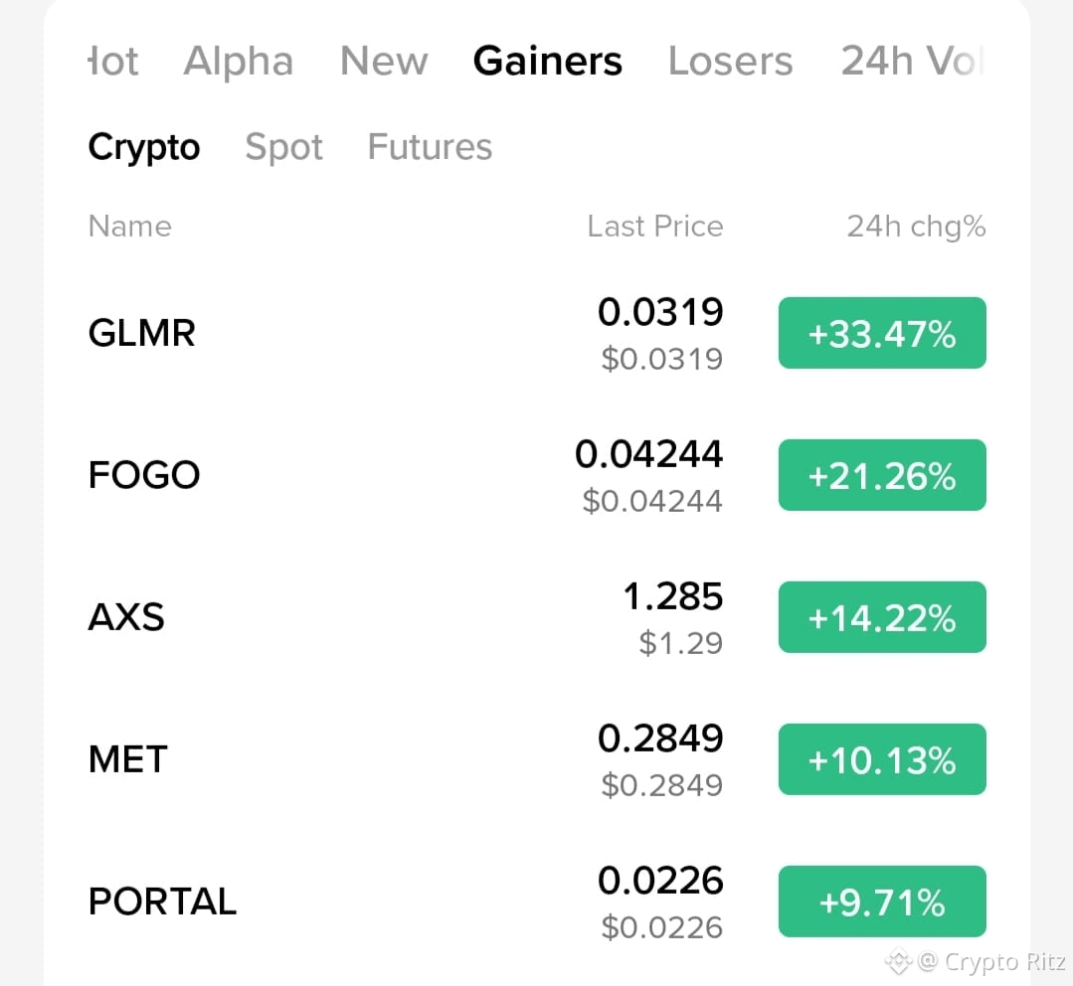This screenshot has height=986, width=1073.
Task: Open the New listings tab
Action: click(383, 61)
